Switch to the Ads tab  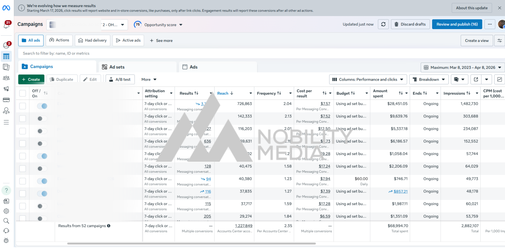[218, 67]
